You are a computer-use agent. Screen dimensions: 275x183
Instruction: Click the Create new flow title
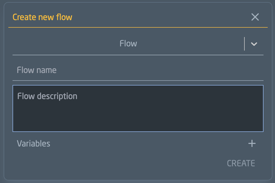tap(42, 17)
